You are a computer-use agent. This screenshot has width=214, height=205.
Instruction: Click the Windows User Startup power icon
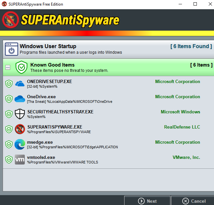click(x=12, y=49)
